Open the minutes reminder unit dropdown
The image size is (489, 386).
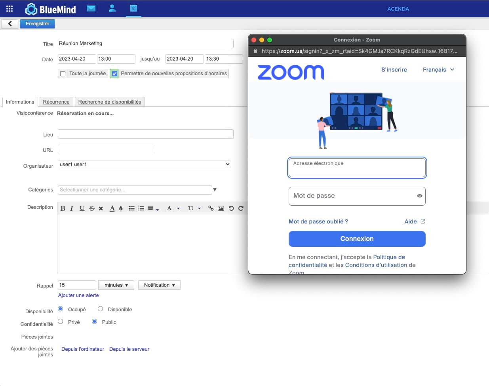point(116,285)
